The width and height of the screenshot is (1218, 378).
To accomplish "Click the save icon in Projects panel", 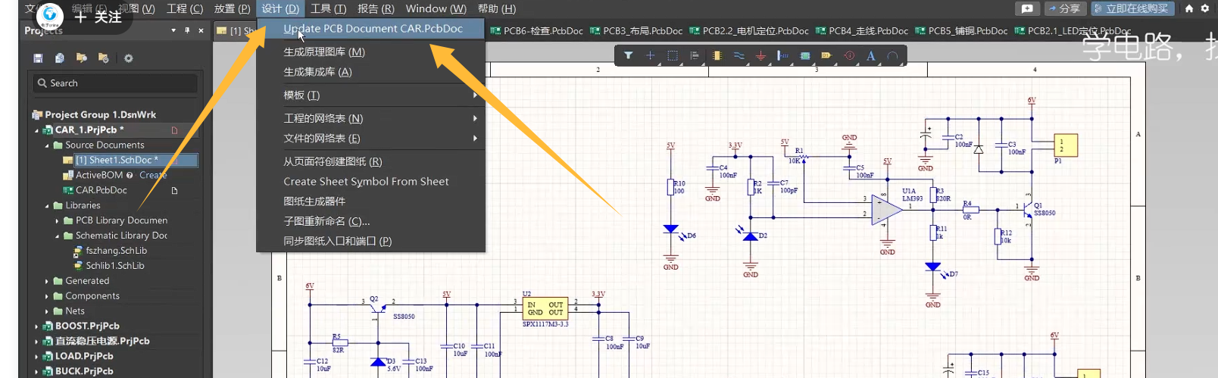I will coord(38,58).
